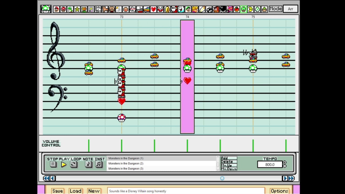Toggle the NOTE mute button
Viewport: 345px width, 194px height.
(88, 164)
